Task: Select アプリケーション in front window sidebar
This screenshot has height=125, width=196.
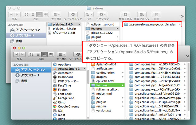Action: click(31, 70)
